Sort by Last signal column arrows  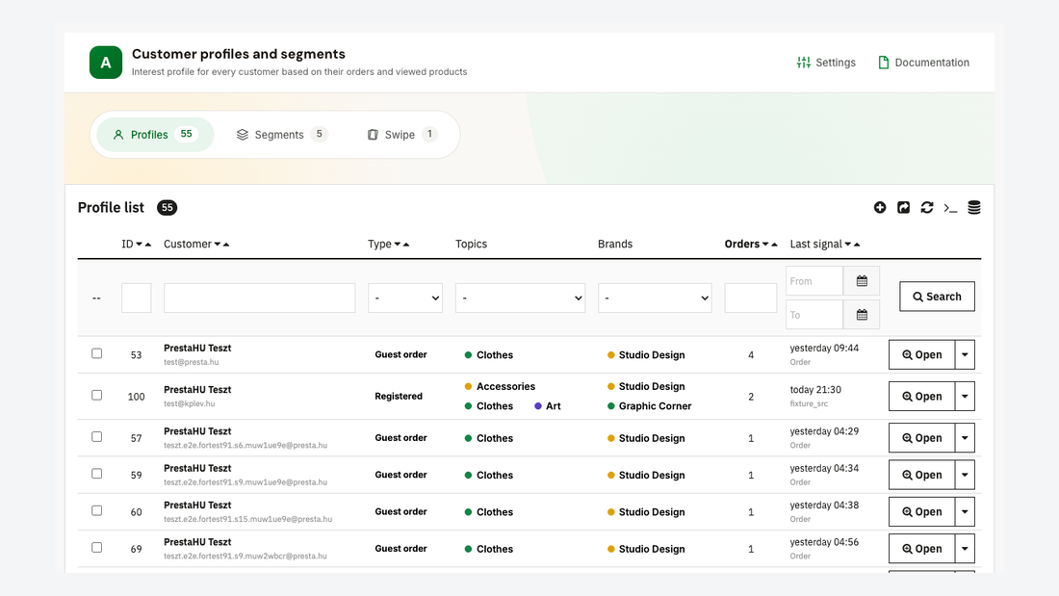(x=852, y=244)
